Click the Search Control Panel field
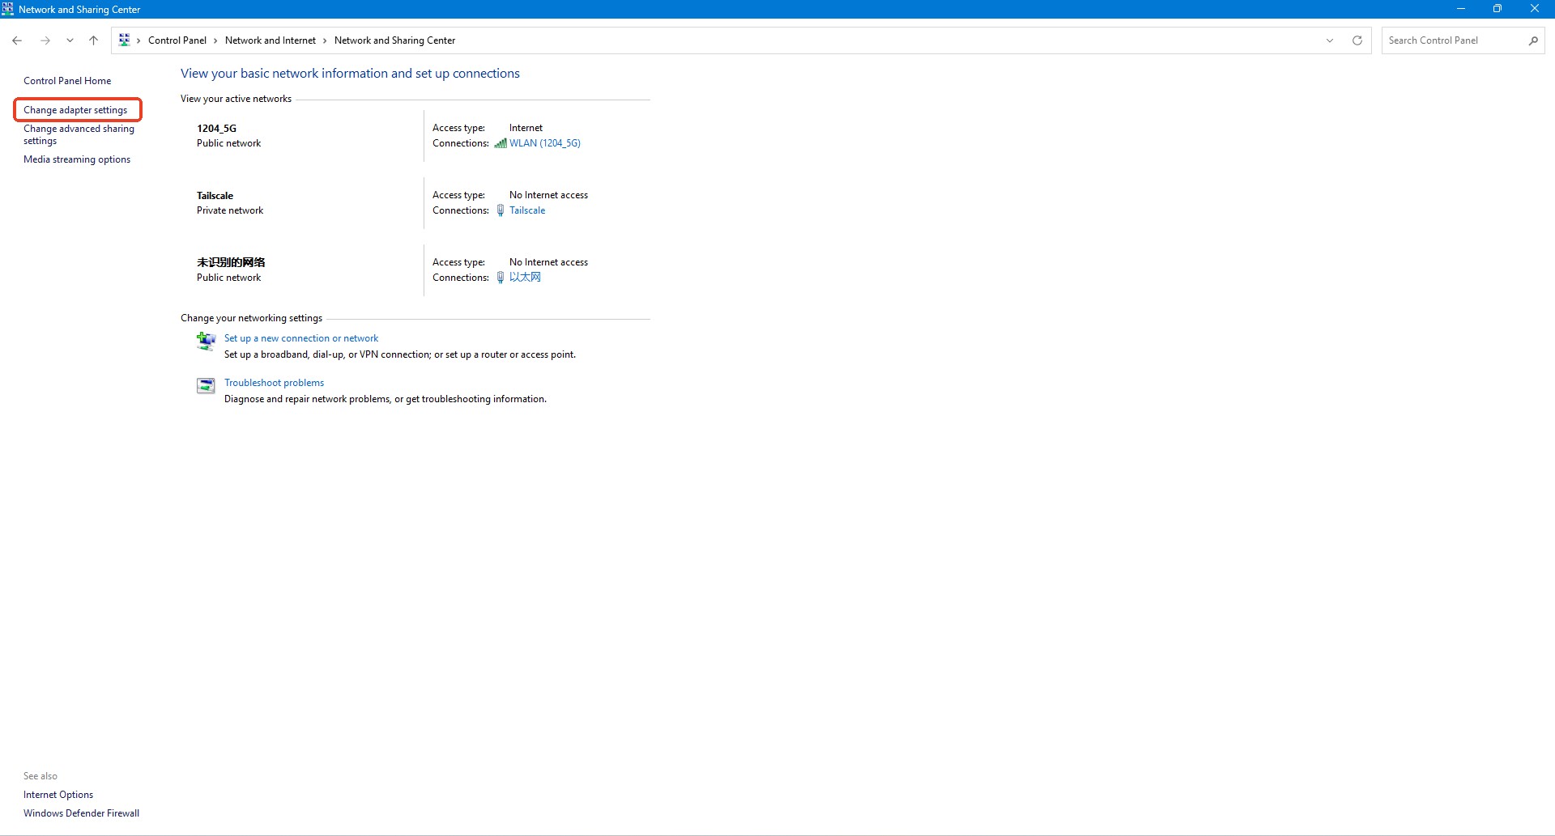The height and width of the screenshot is (836, 1555). tap(1454, 40)
